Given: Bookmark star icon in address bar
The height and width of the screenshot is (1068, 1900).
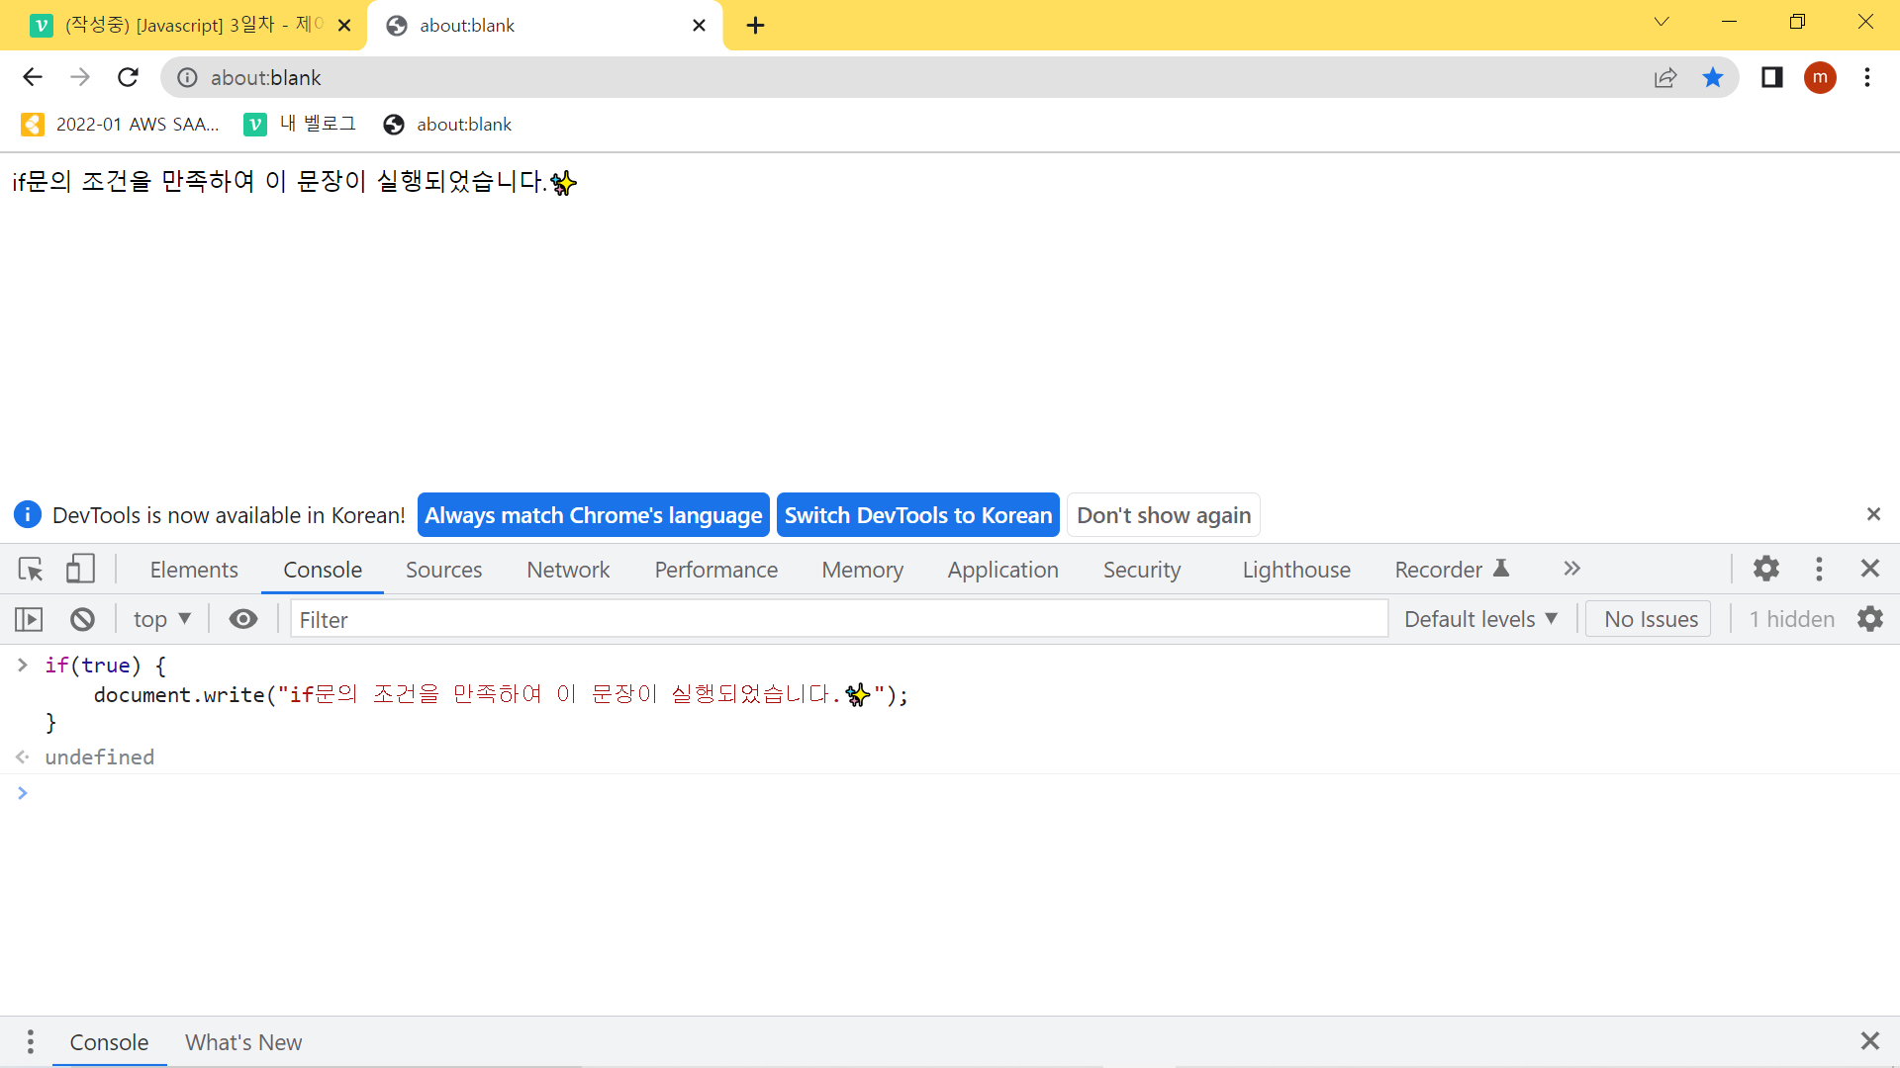Looking at the screenshot, I should pyautogui.click(x=1713, y=78).
